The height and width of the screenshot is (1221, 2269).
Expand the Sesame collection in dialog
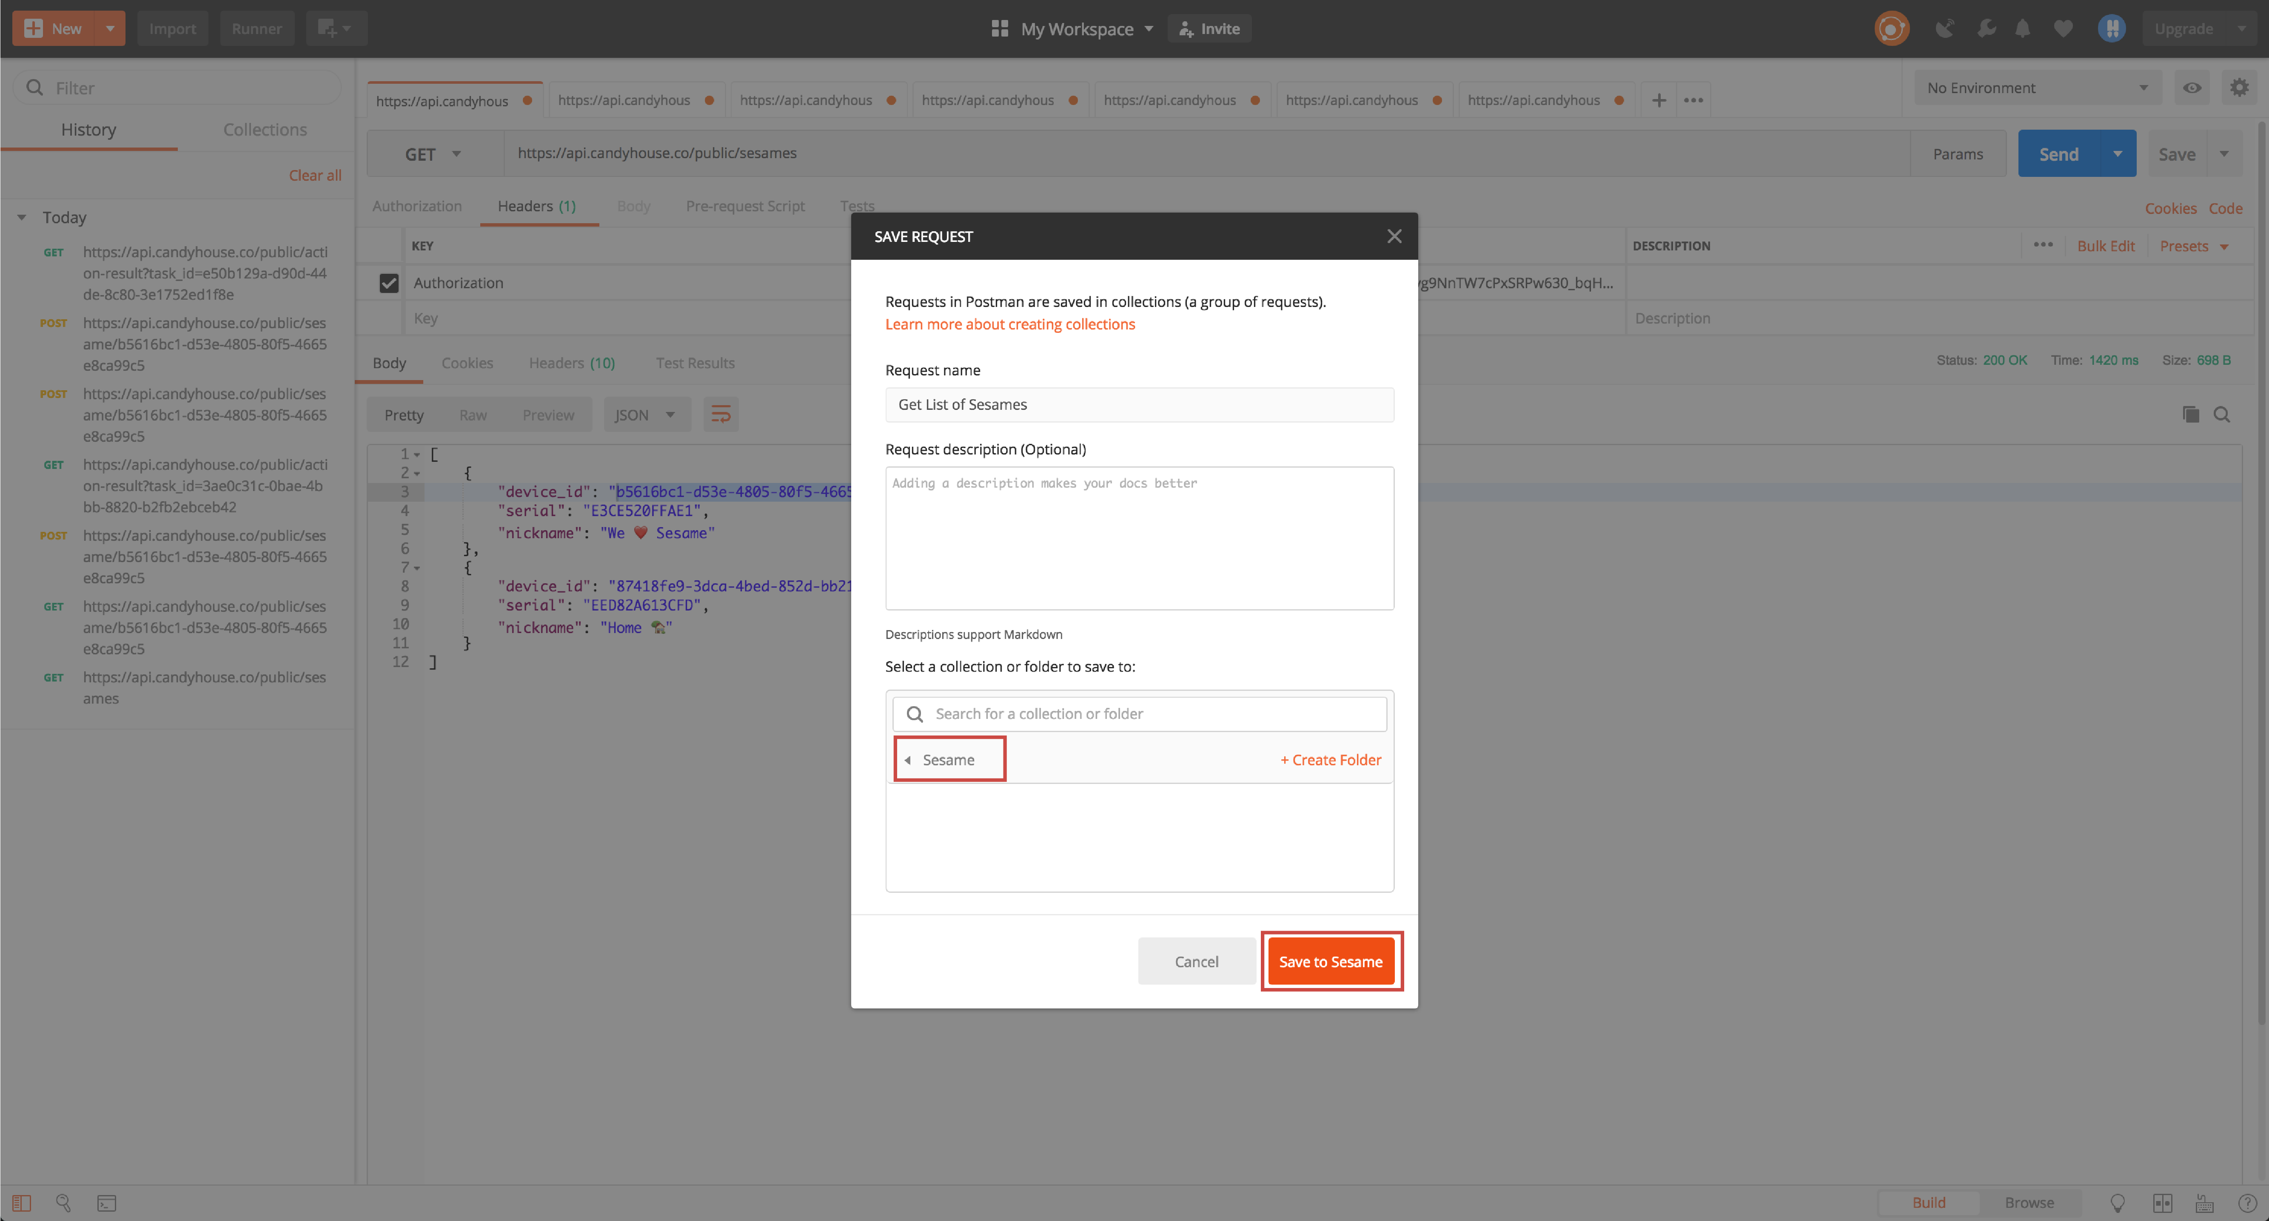pyautogui.click(x=907, y=760)
